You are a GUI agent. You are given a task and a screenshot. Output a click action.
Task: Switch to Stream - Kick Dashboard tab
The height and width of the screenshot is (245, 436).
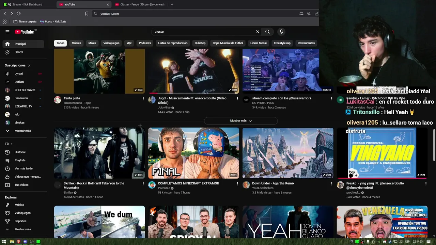27,4
